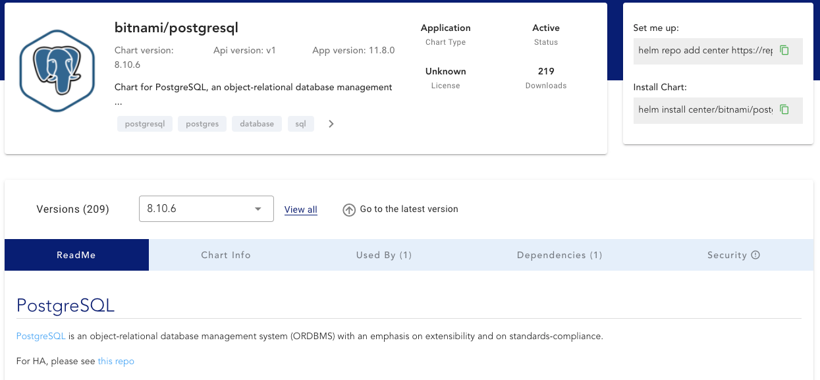
Task: Click the database tag chip
Action: click(x=257, y=124)
